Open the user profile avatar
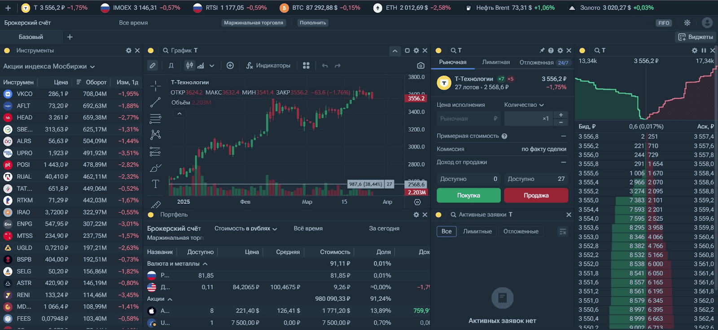 coord(707,23)
